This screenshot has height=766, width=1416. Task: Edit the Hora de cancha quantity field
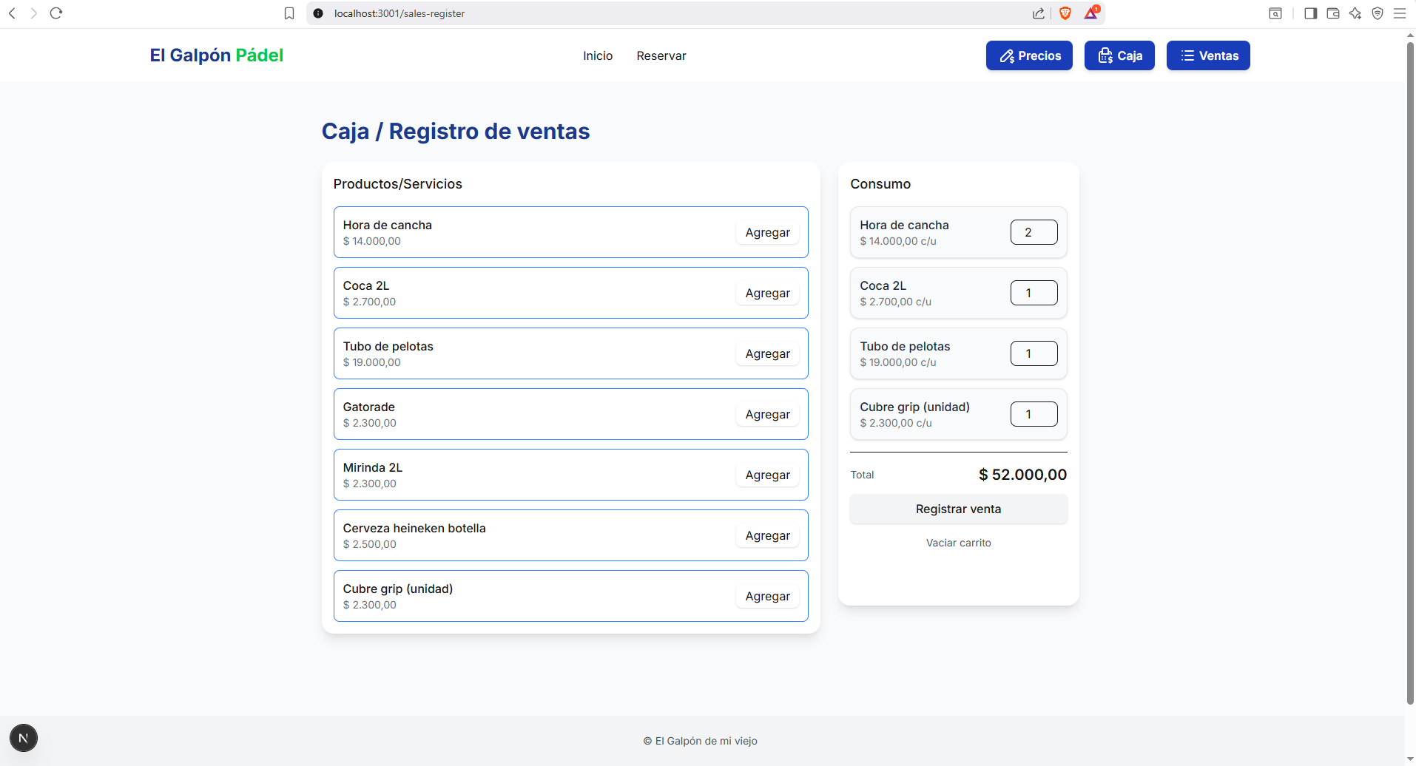[x=1034, y=231]
